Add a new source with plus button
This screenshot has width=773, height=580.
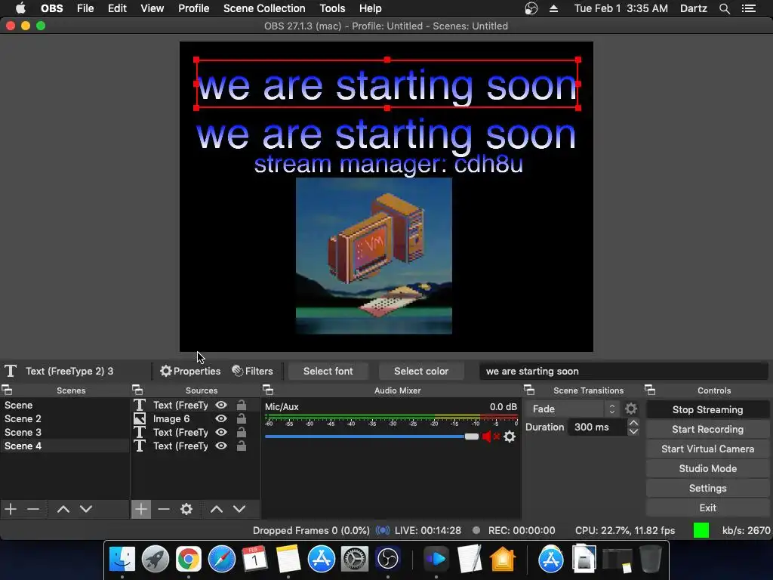[141, 509]
